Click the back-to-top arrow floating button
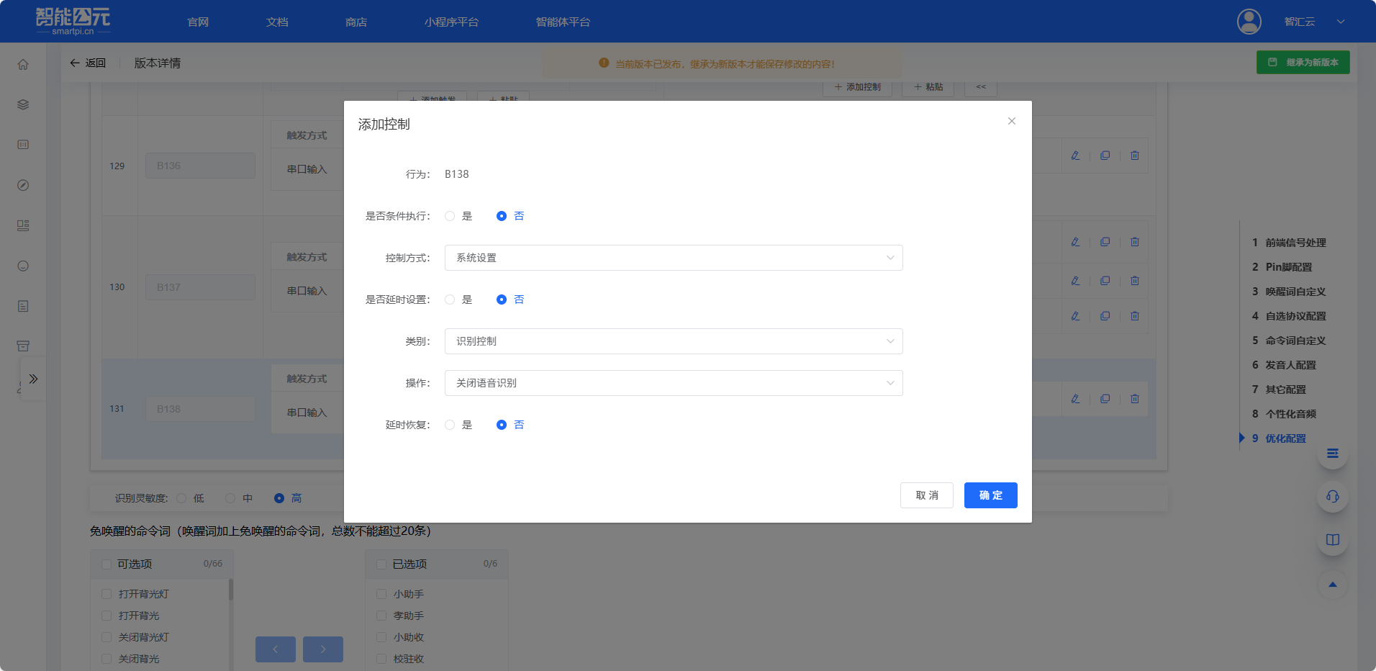1376x671 pixels. coord(1332,585)
